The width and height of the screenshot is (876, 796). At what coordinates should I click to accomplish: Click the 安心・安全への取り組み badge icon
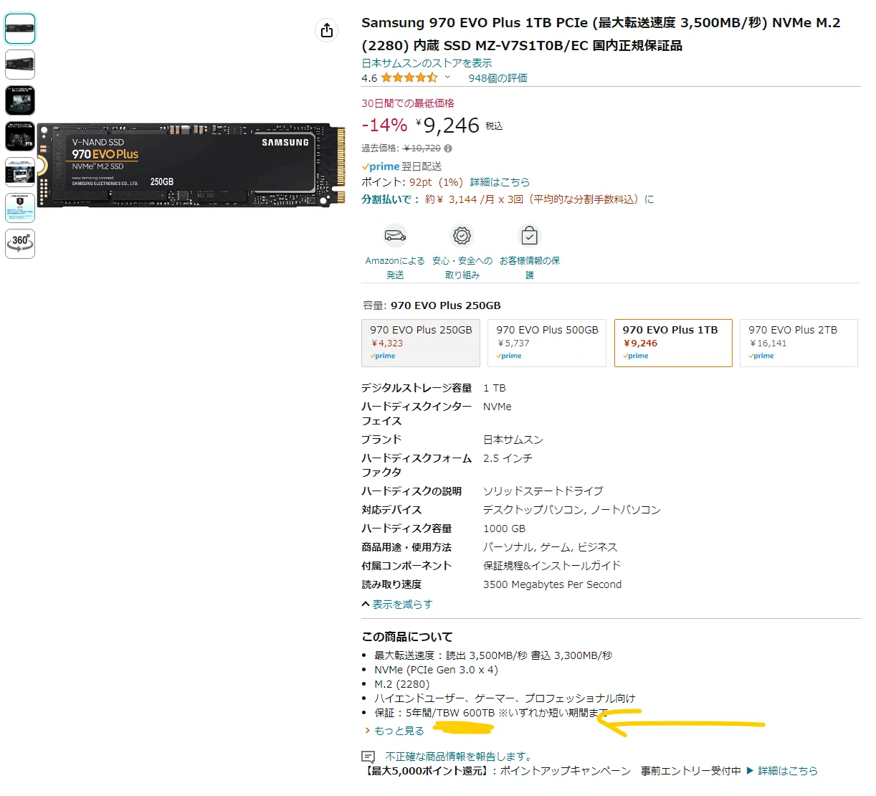click(462, 235)
